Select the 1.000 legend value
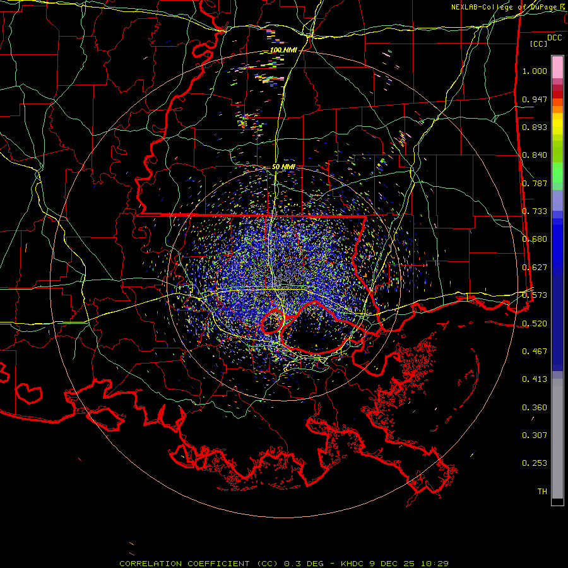This screenshot has width=568, height=568. [x=535, y=71]
